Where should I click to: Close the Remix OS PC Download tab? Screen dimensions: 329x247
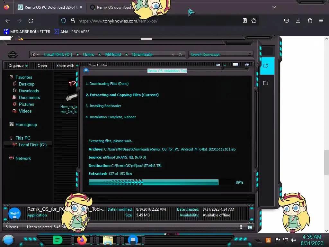tap(81, 7)
